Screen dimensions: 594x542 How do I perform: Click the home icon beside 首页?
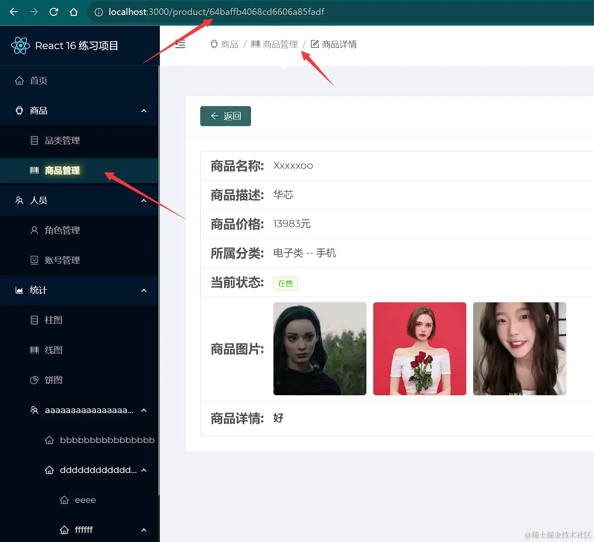pyautogui.click(x=19, y=81)
